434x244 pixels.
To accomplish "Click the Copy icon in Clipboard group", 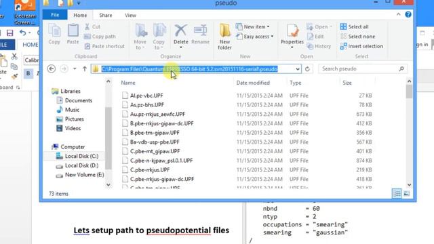I will (54, 34).
